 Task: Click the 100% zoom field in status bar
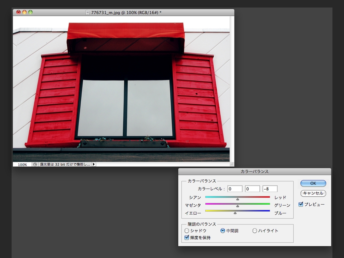coord(23,165)
